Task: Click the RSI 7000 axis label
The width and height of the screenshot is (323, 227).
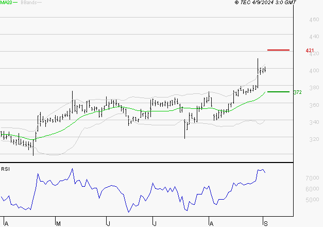Action: point(312,178)
